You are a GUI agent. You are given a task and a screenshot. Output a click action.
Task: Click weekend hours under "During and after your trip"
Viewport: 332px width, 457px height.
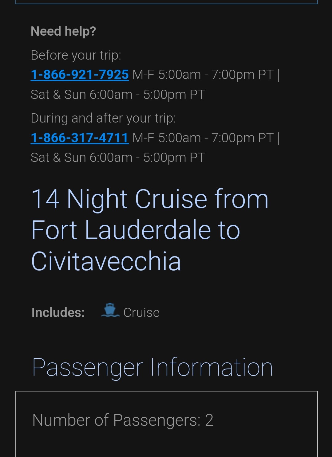click(118, 158)
